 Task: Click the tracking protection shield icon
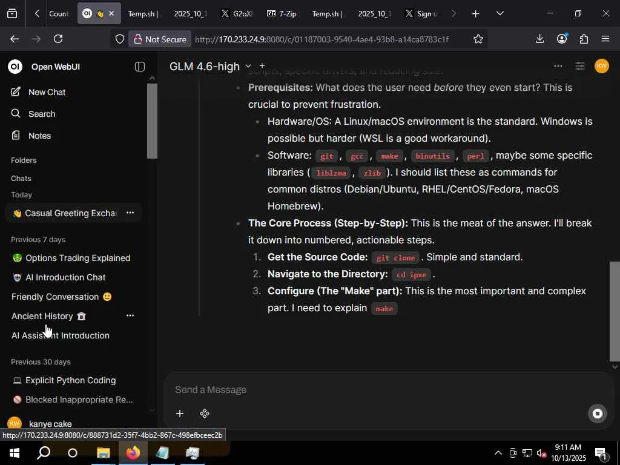click(119, 39)
